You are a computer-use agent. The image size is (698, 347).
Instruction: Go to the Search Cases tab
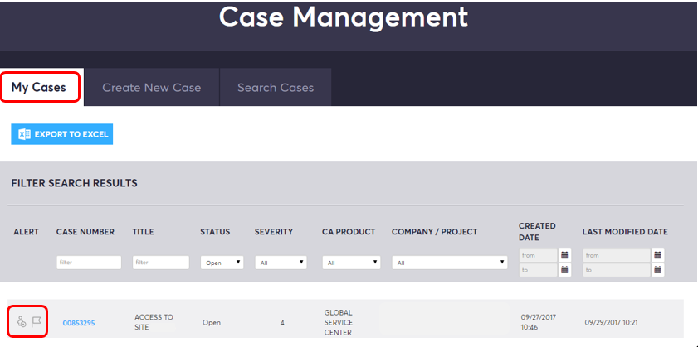click(x=276, y=88)
